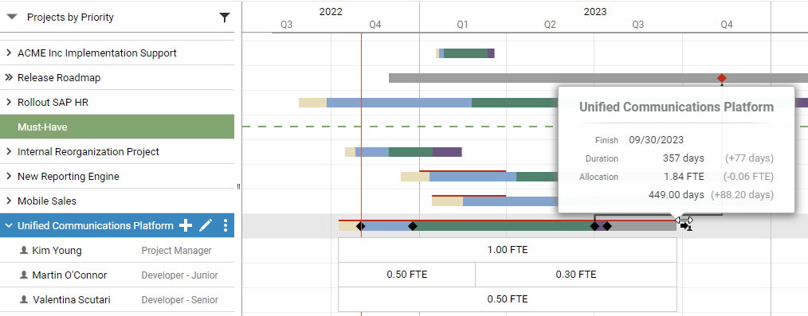Click the plus icon on Unified Communications Platform
This screenshot has height=316, width=808.
pos(186,225)
